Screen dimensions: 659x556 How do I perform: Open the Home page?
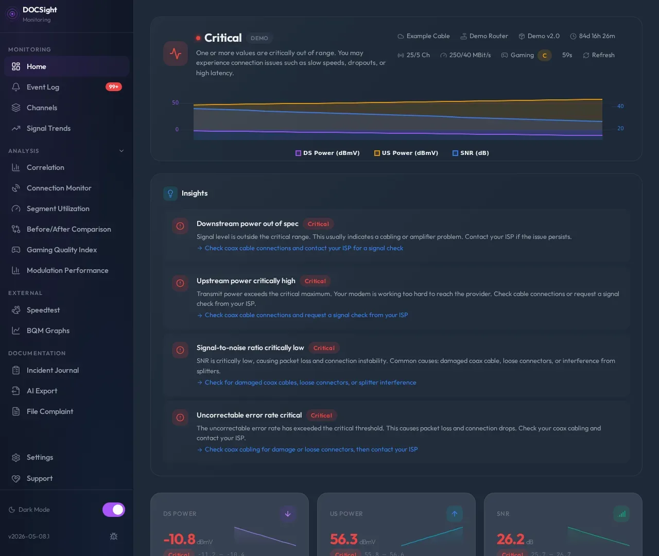tap(66, 66)
